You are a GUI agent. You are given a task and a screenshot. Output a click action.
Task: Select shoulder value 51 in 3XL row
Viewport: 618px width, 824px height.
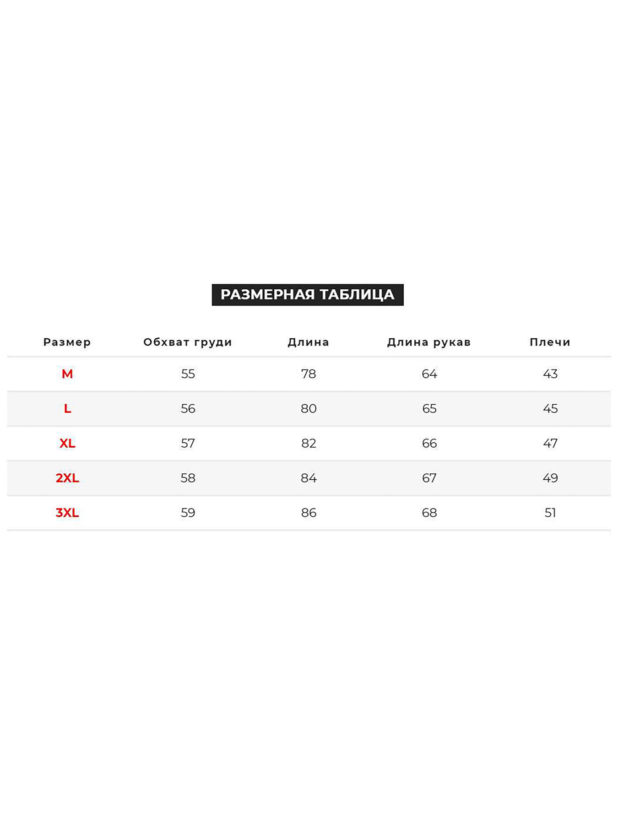point(550,513)
